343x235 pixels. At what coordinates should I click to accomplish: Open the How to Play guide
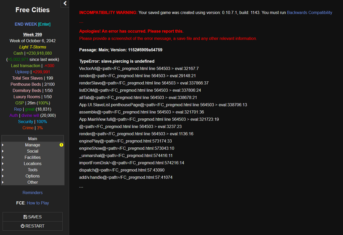click(38, 203)
